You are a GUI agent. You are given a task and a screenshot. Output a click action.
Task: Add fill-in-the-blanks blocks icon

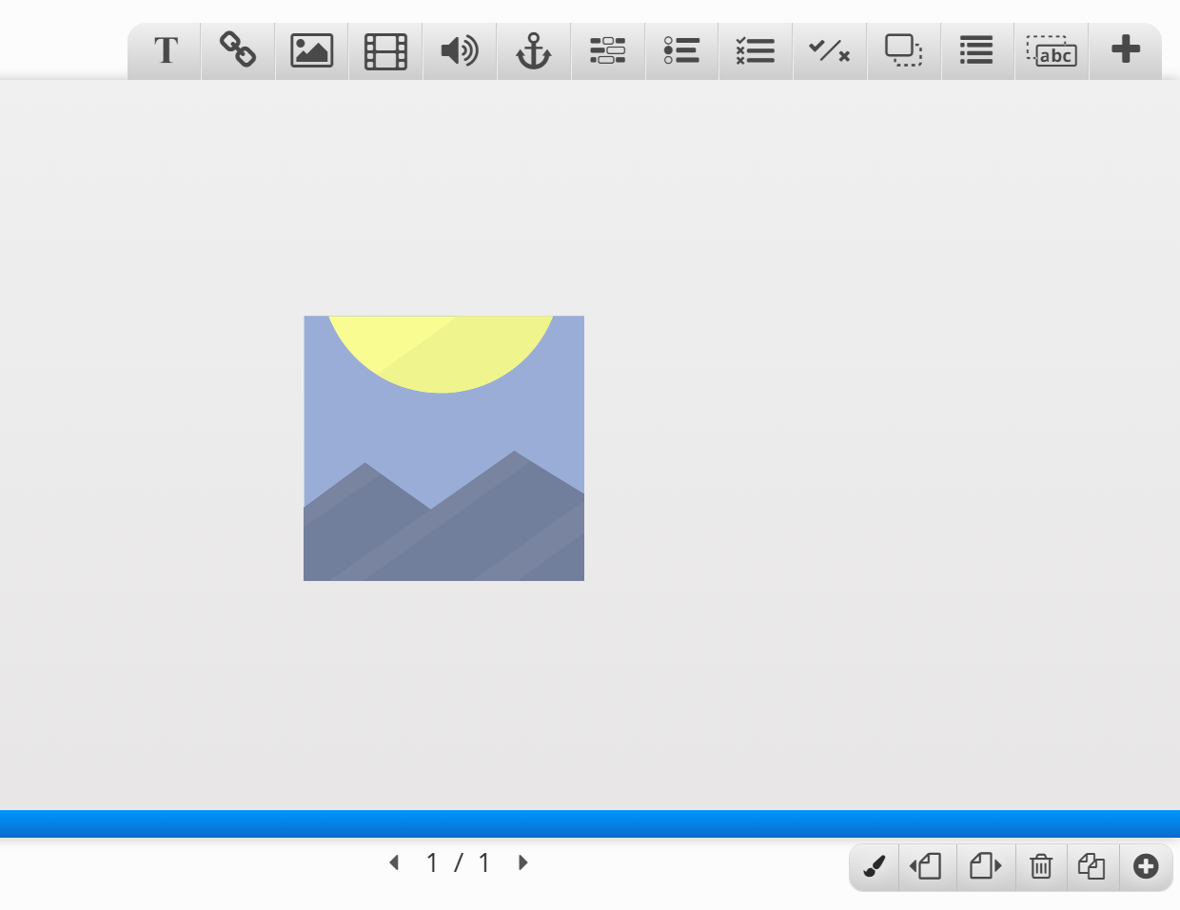point(608,50)
